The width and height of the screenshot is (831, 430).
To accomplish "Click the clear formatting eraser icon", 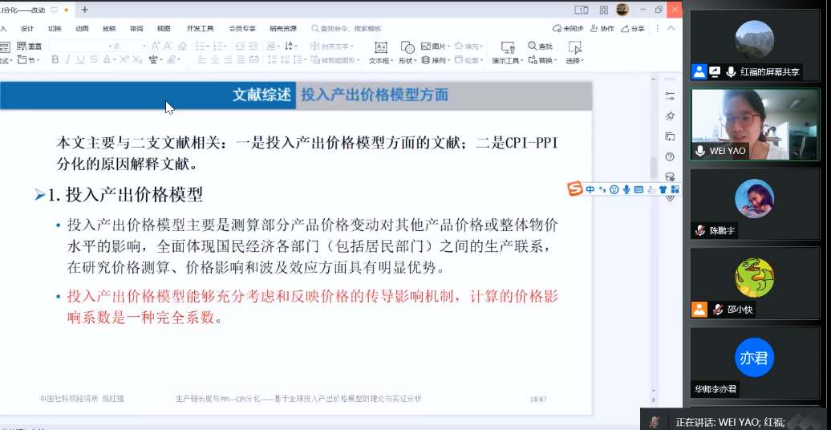I will (182, 46).
